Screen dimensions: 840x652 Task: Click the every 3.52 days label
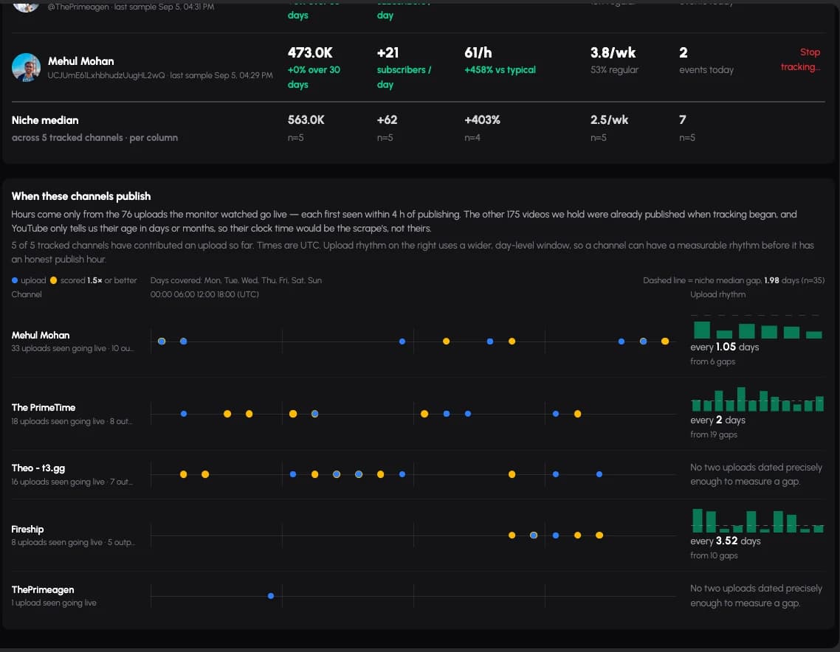point(726,541)
